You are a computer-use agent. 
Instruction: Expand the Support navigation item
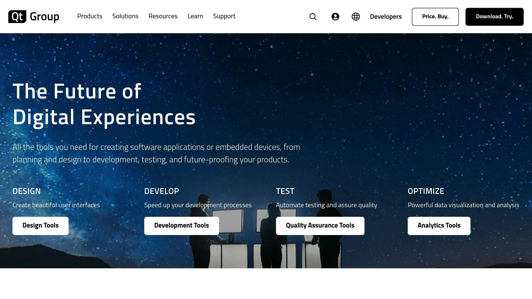tap(224, 16)
